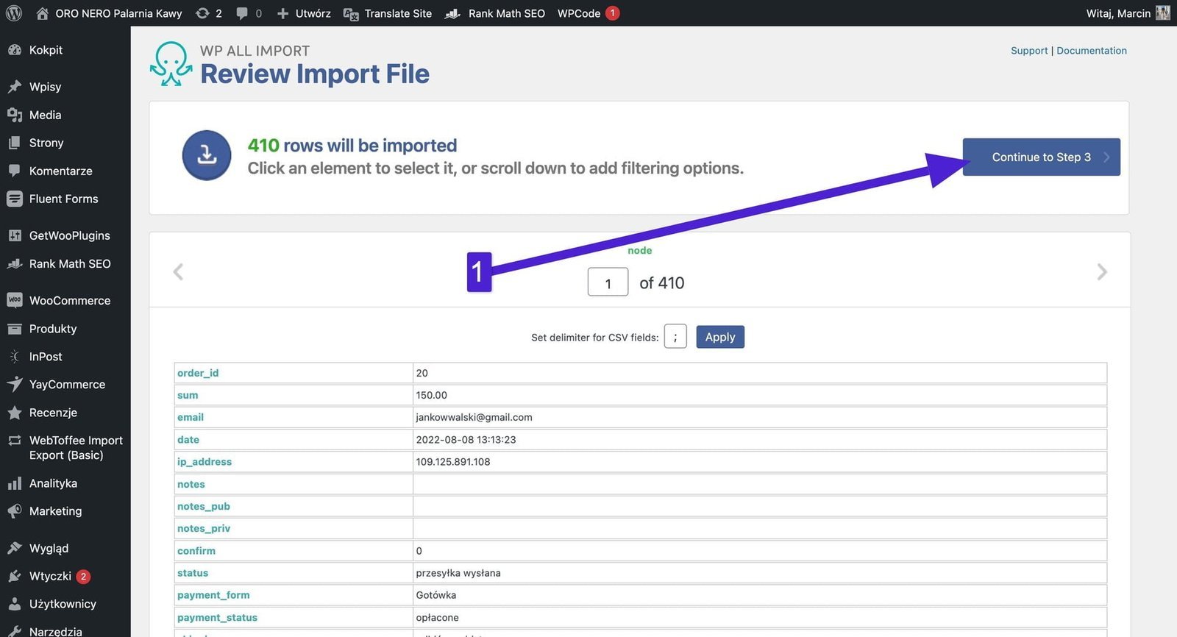
Task: Select the order_id element in table
Action: 198,373
